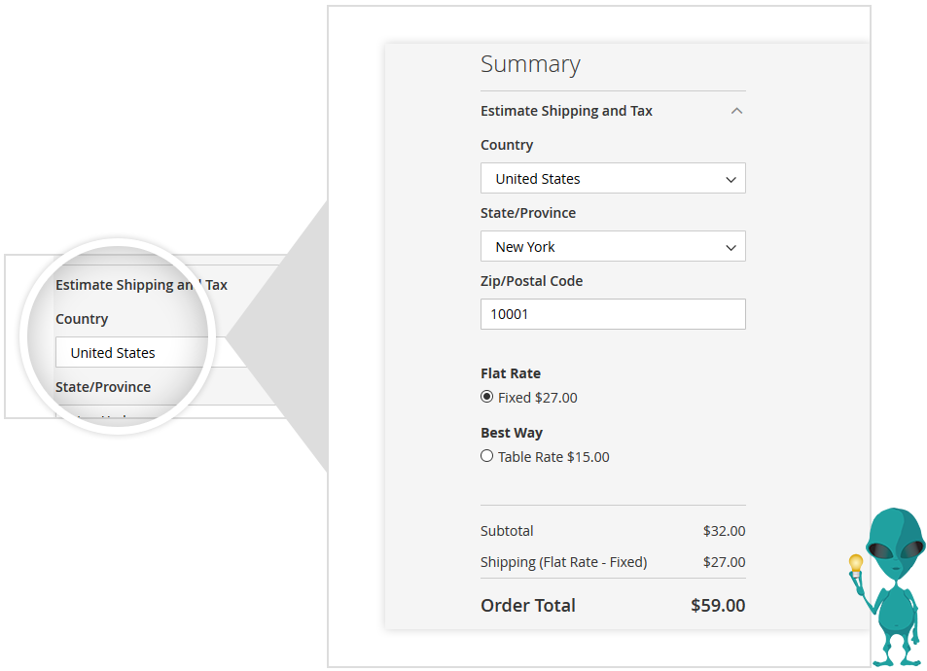Open the United States country dropdown in Summary
The height and width of the screenshot is (671, 927).
pyautogui.click(x=613, y=179)
